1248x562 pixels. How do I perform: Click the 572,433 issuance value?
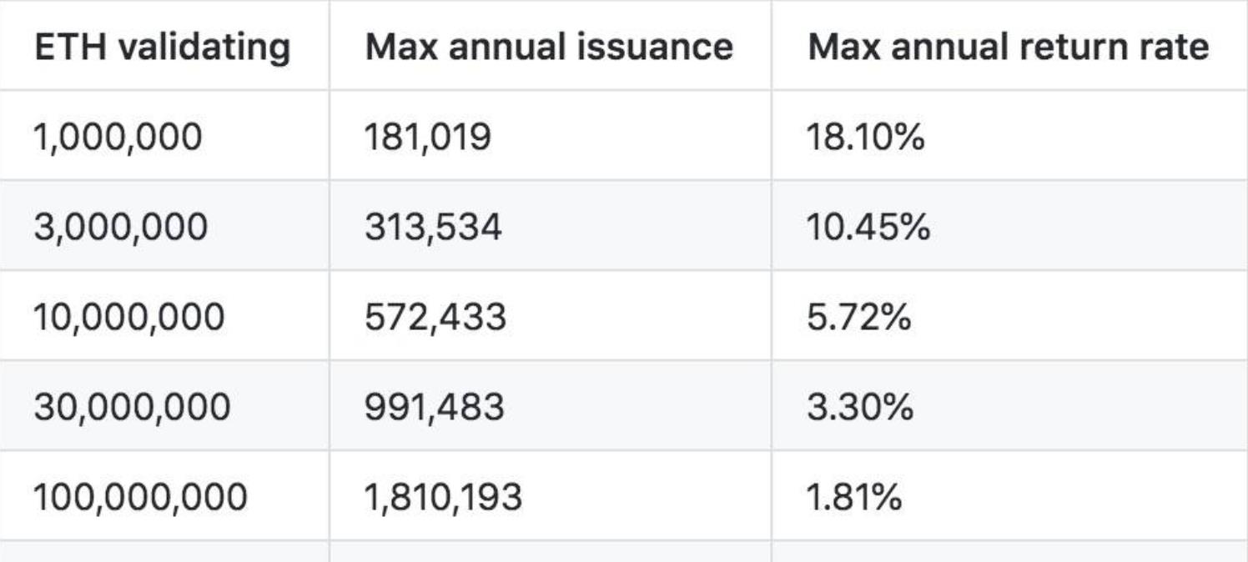435,318
